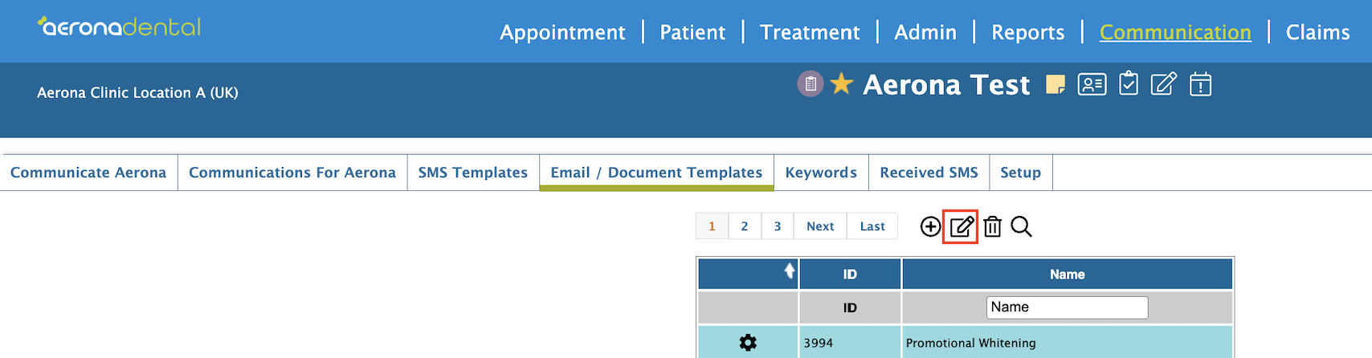Viewport: 1372px width, 358px height.
Task: Sort by the ID column header
Action: pyautogui.click(x=850, y=275)
